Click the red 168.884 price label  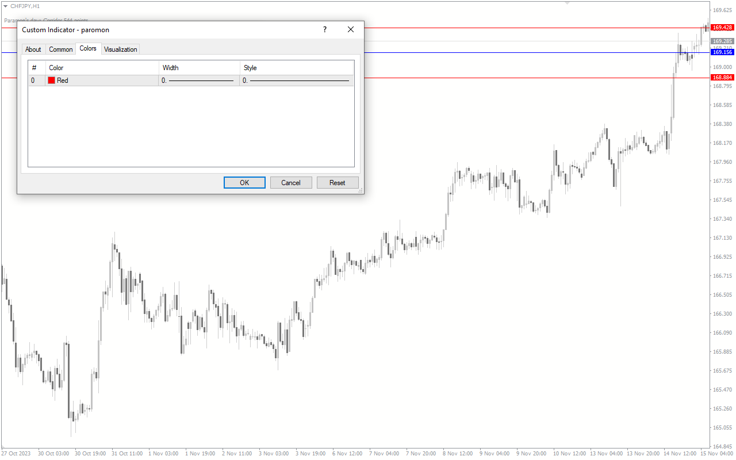(722, 78)
